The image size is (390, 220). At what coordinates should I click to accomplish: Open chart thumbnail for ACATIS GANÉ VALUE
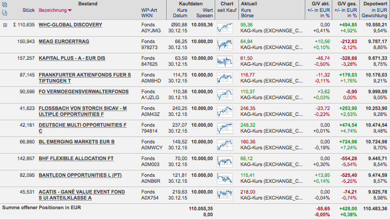coord(225,195)
